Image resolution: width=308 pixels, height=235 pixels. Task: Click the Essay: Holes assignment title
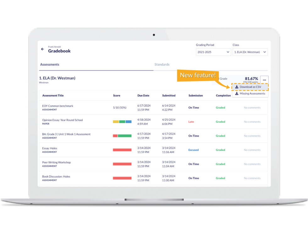50,148
